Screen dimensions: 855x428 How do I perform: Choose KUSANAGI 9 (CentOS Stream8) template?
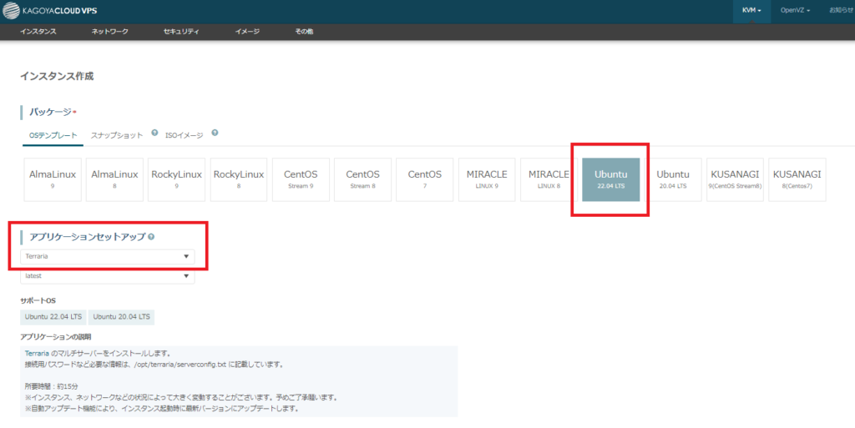(735, 179)
